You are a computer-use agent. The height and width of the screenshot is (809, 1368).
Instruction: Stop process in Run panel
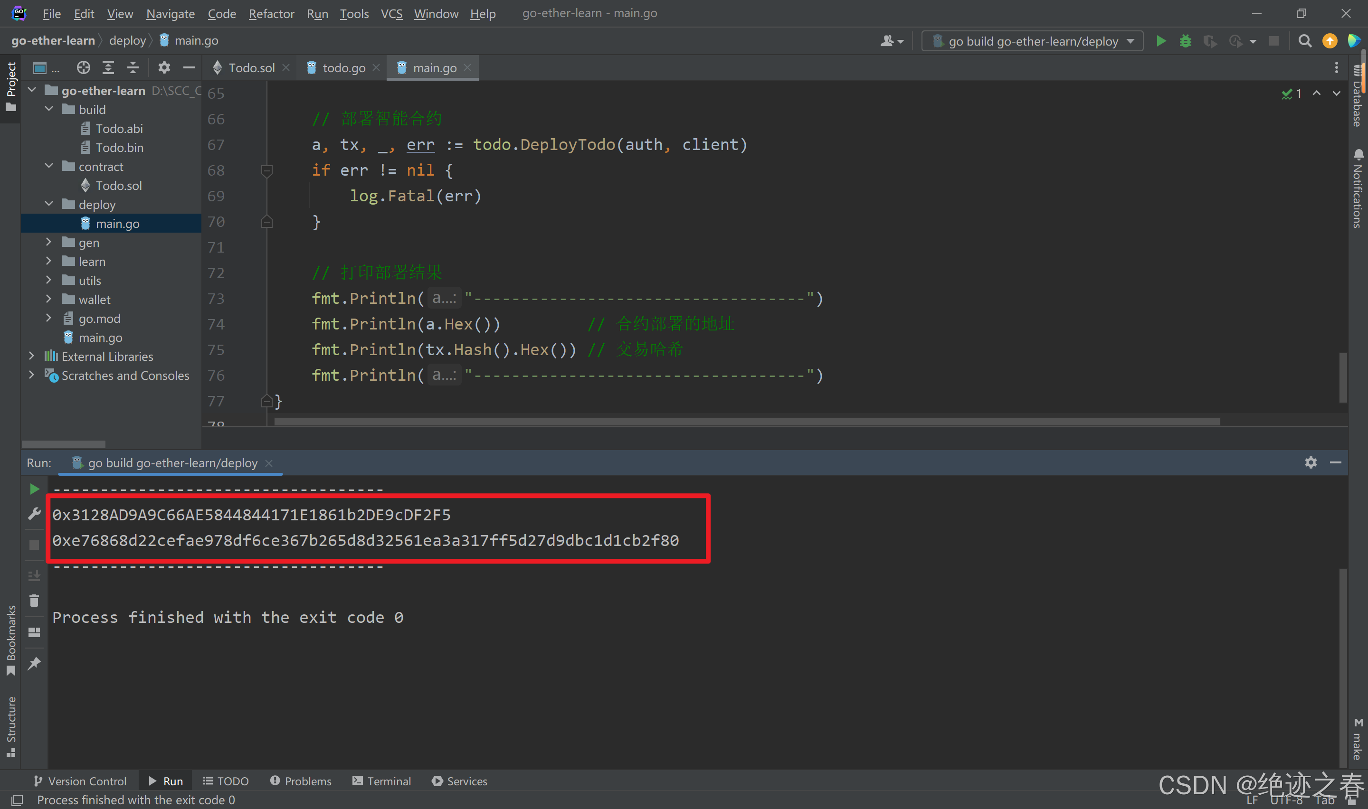click(34, 545)
